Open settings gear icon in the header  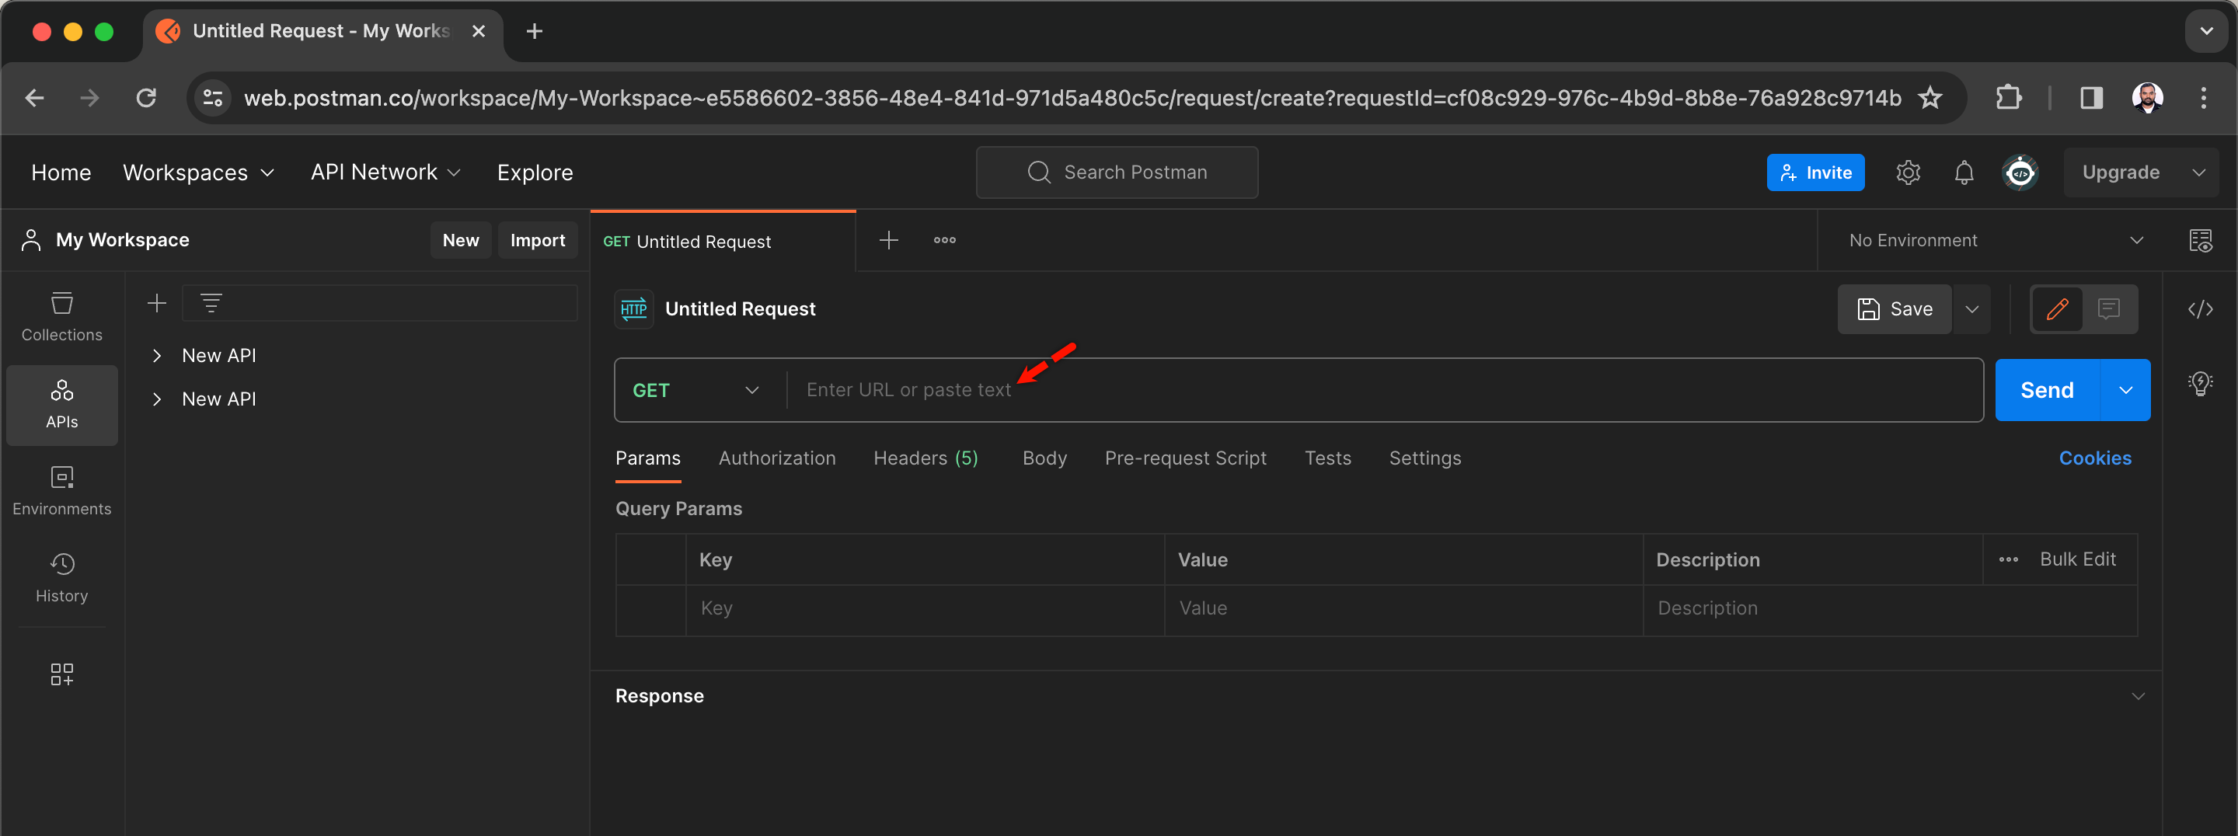(1908, 172)
